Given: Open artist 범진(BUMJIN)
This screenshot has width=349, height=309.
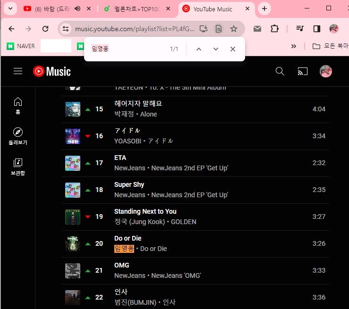Looking at the screenshot, I should click(x=136, y=302).
